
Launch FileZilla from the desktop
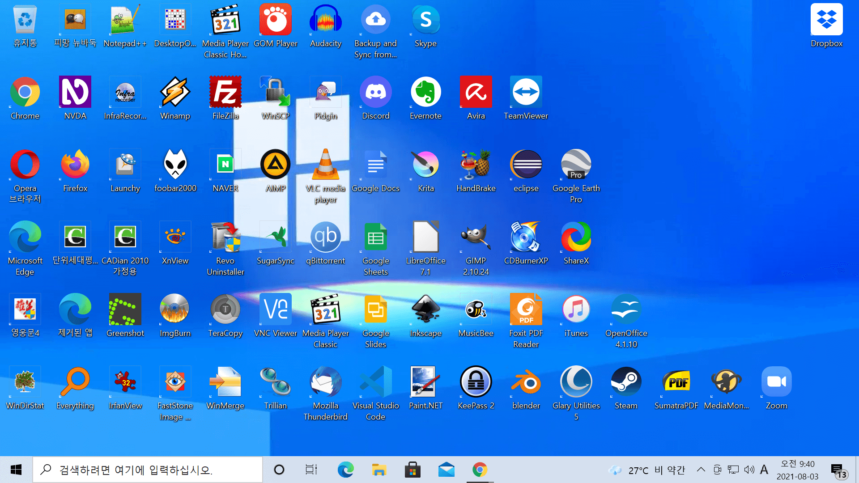[x=225, y=98]
